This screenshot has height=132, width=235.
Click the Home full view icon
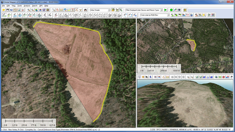pos(40,10)
